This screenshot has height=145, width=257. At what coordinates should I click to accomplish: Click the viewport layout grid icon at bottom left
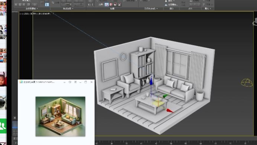tap(15, 132)
